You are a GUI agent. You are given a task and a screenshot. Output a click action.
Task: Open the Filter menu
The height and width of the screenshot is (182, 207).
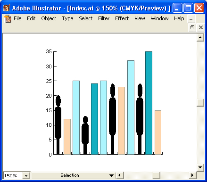104,18
